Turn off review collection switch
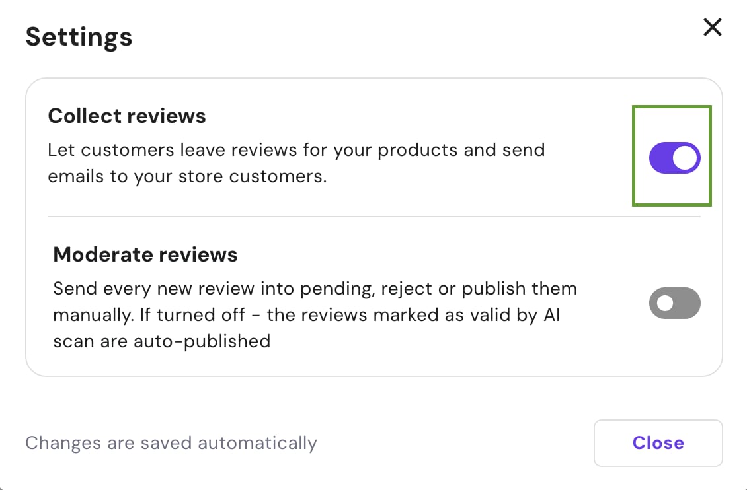 click(x=674, y=158)
